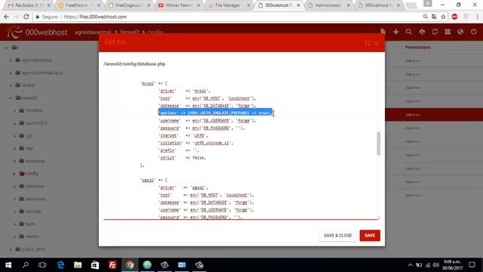Screen dimensions: 483x272
Task: Reload the page in Chrome
Action: (26, 17)
